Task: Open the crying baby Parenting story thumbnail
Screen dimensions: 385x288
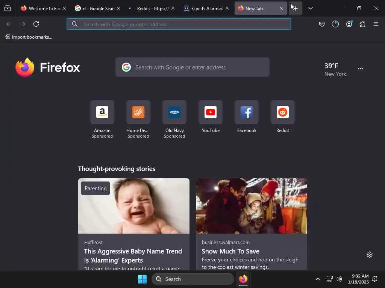Action: [134, 206]
